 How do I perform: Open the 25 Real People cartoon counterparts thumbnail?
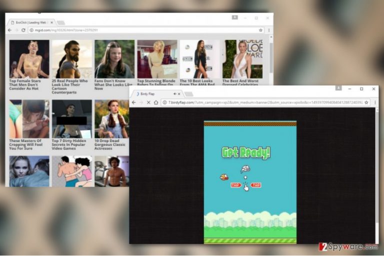[x=72, y=59]
